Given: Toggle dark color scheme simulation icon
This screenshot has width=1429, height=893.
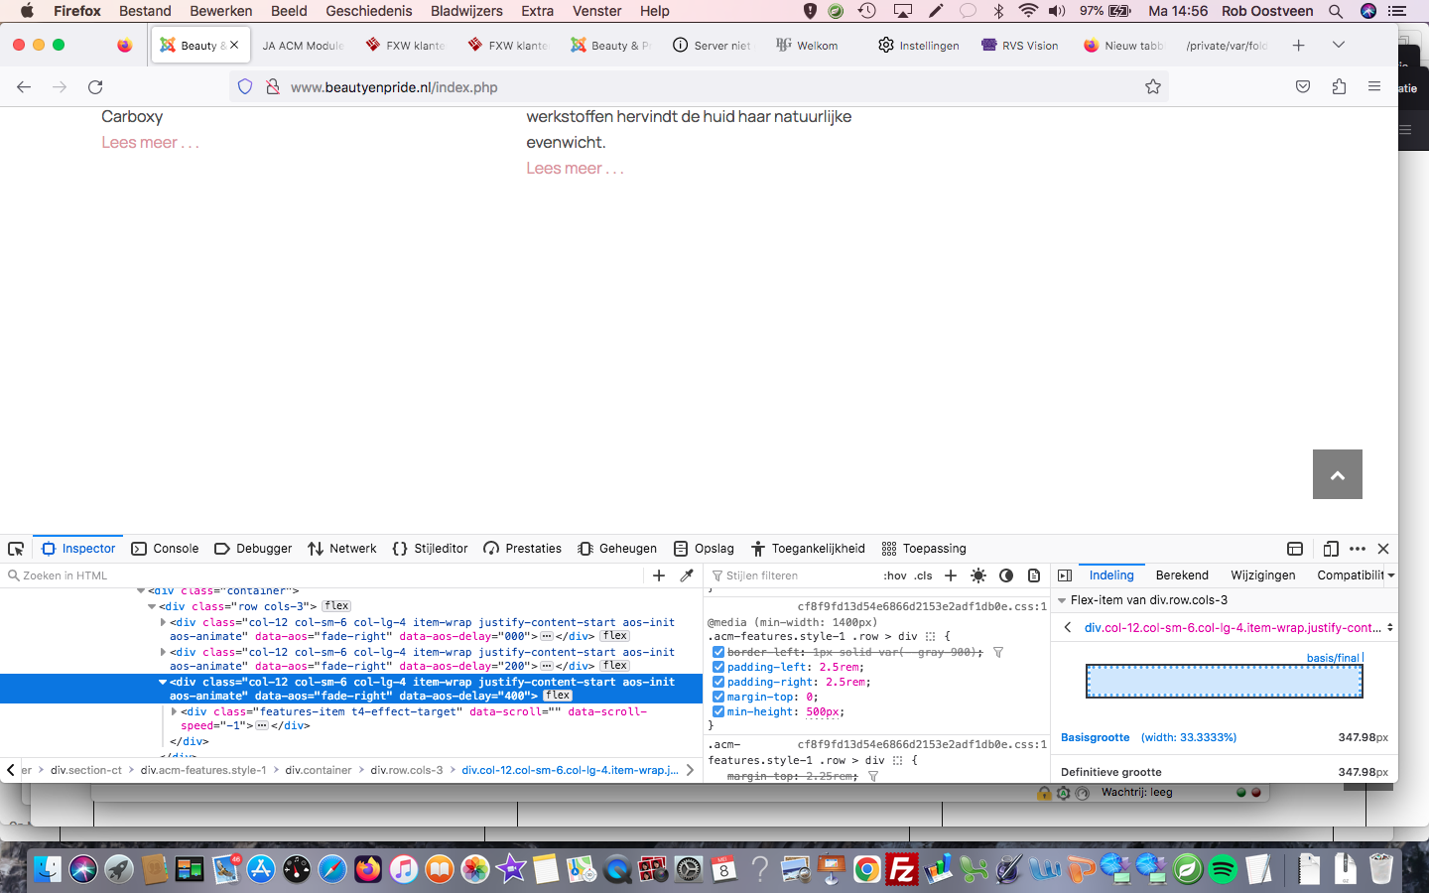Looking at the screenshot, I should pyautogui.click(x=1006, y=575).
